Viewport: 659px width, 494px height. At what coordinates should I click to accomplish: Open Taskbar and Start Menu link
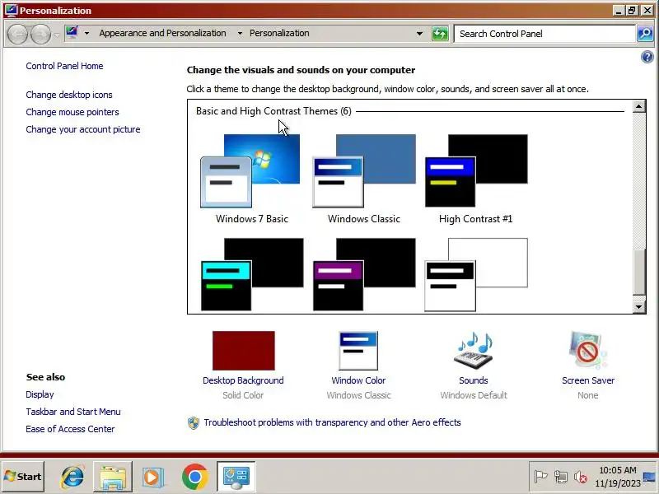tap(73, 412)
